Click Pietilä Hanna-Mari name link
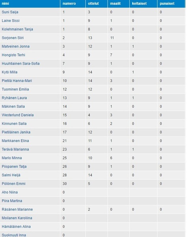 click(17, 81)
